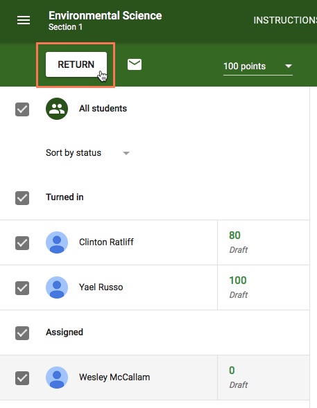317x408 pixels.
Task: Deselect Clinton Ratliff's checkbox
Action: click(22, 243)
